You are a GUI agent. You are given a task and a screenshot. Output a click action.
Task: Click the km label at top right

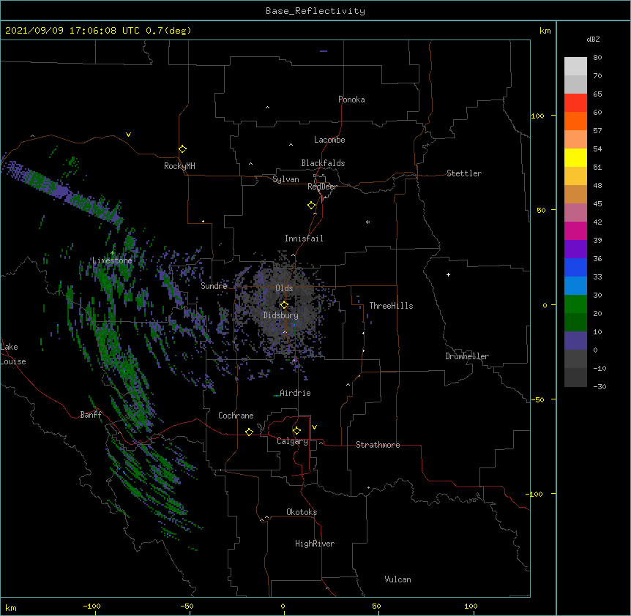[x=545, y=31]
